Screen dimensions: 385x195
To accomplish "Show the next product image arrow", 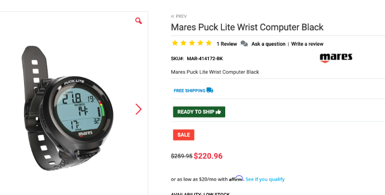I will coord(139,109).
